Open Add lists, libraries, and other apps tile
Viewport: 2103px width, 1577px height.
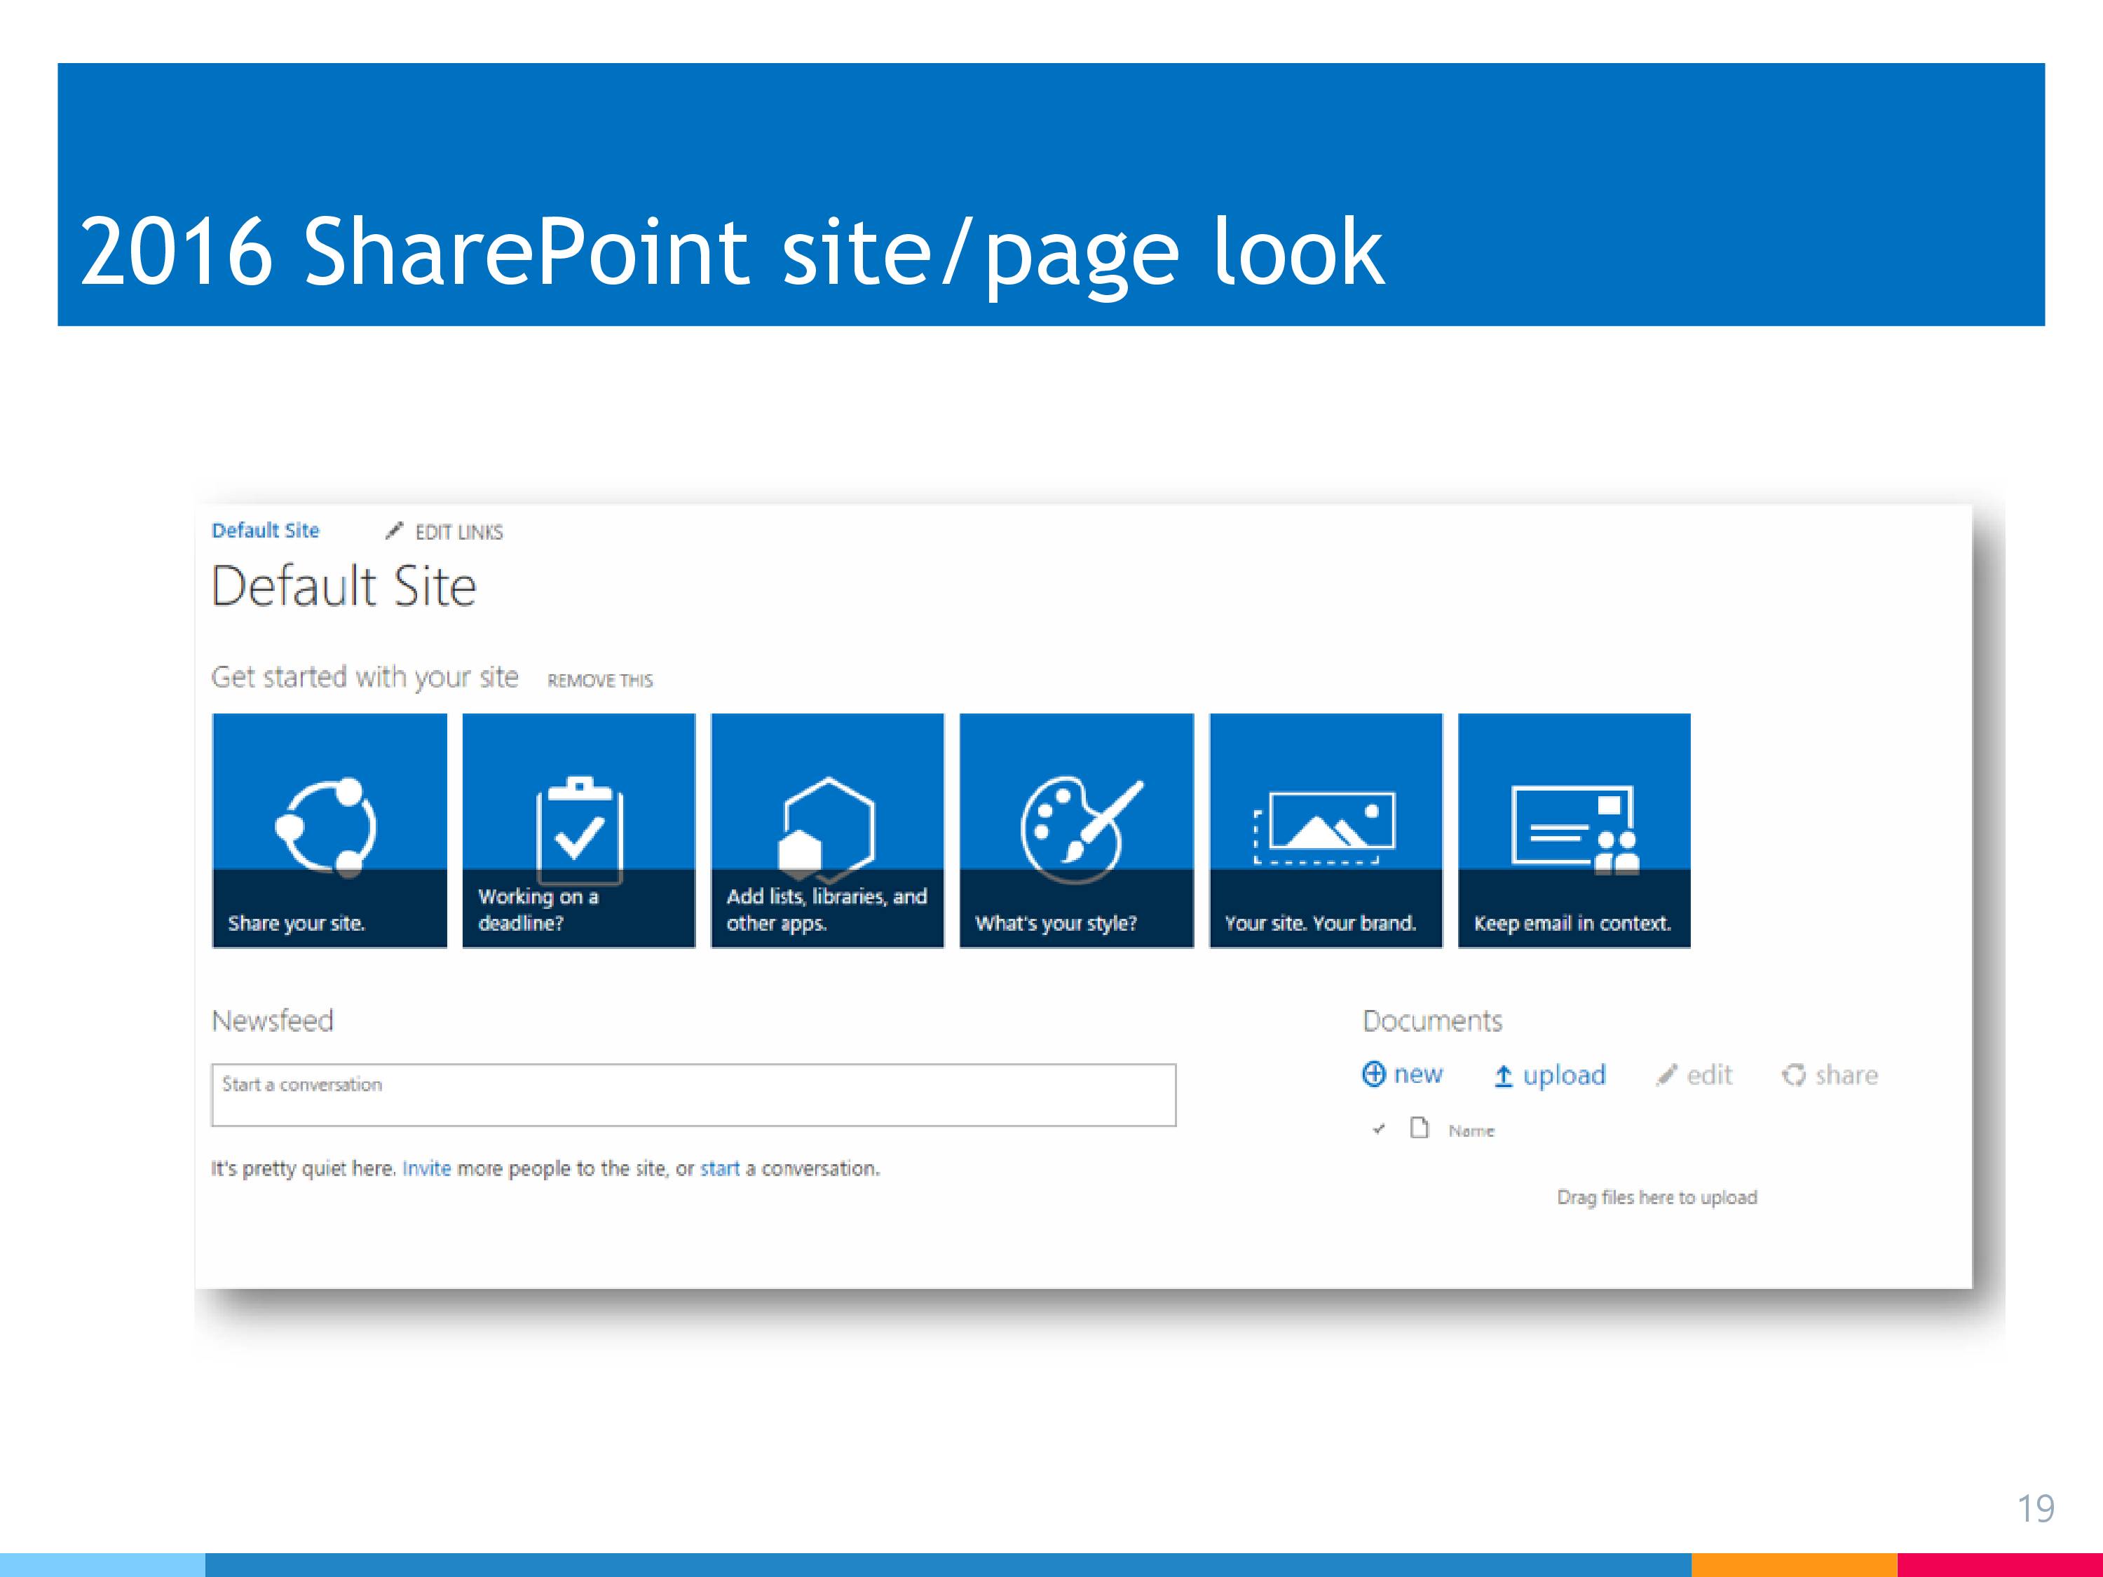tap(827, 830)
